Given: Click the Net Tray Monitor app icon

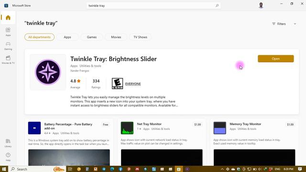Looking at the screenshot, I should tap(127, 128).
